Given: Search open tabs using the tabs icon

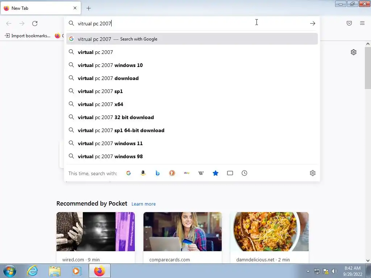Looking at the screenshot, I should (x=230, y=173).
